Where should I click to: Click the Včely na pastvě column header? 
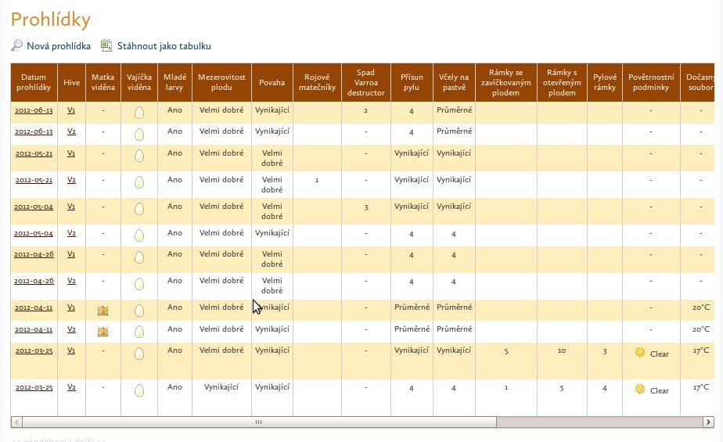click(454, 82)
